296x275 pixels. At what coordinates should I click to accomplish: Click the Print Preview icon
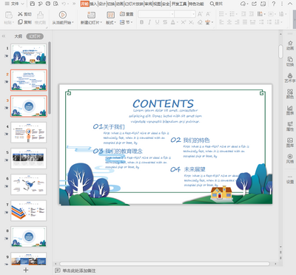[56, 4]
